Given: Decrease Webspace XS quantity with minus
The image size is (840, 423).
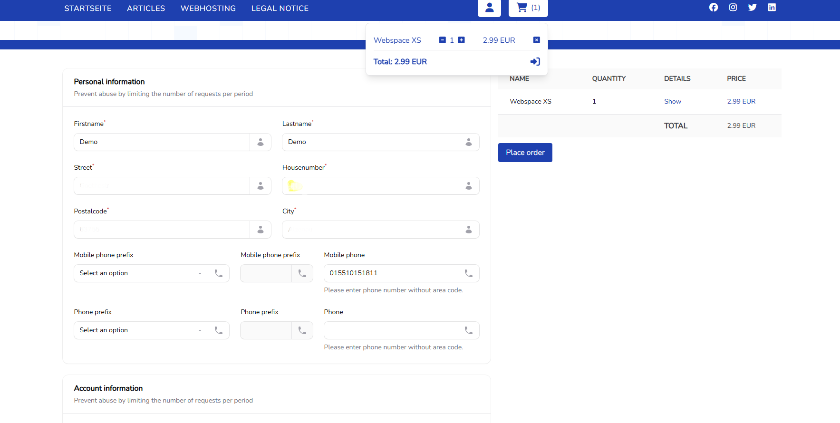Looking at the screenshot, I should click(442, 40).
